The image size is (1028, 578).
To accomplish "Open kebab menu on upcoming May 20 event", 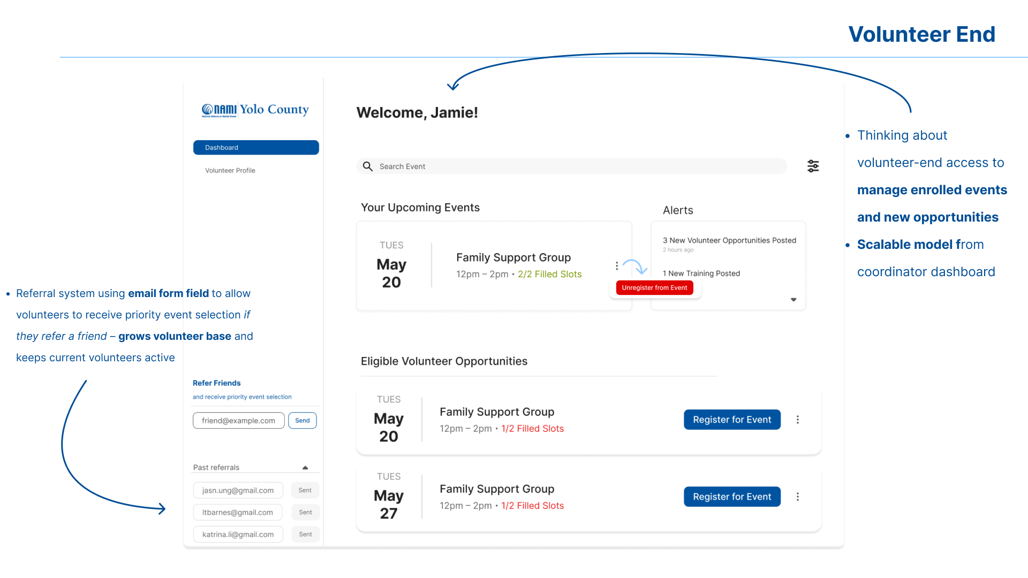I will (x=617, y=266).
